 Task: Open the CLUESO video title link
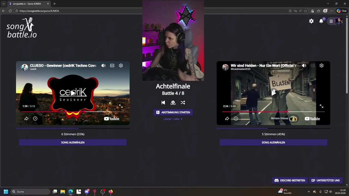click(x=63, y=66)
